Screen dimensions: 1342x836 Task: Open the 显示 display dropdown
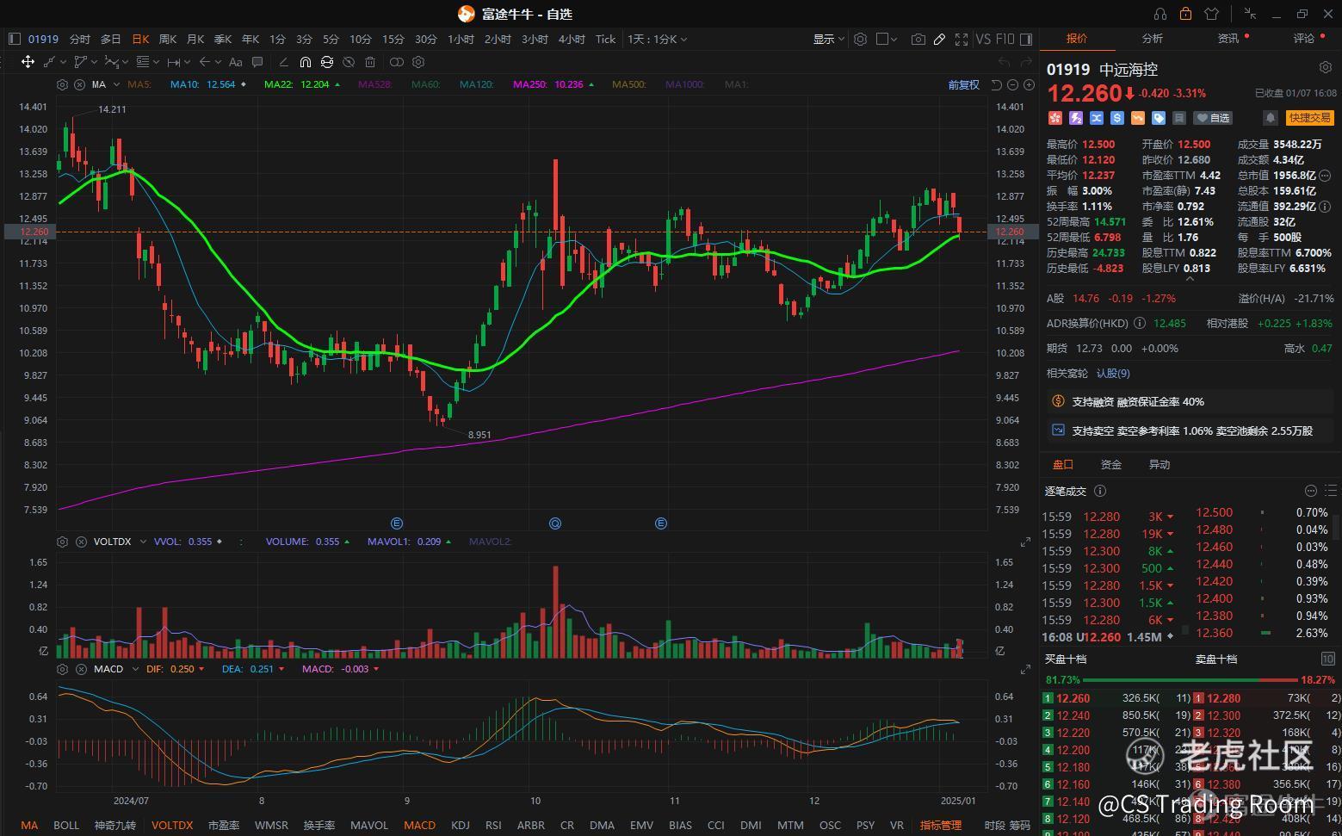828,39
